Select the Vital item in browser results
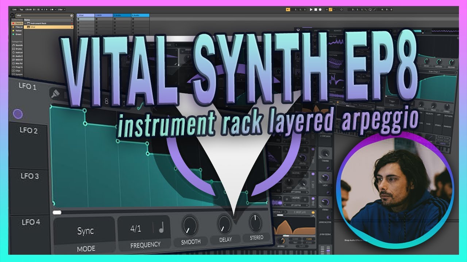This screenshot has width=467, height=262. point(49,27)
